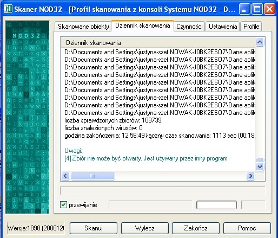Click the vertical scrollbar thumb
The width and height of the screenshot is (278, 238).
coord(260,160)
